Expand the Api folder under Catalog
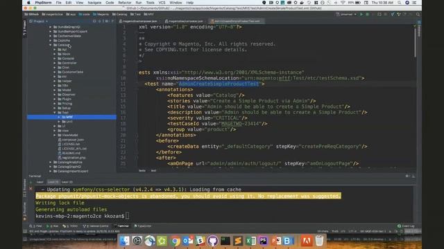This screenshot has width=444, height=249. click(55, 50)
